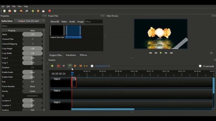Screen dimensions: 216x121
Task: Add a track with timeline plus icon
Action: pos(52,66)
